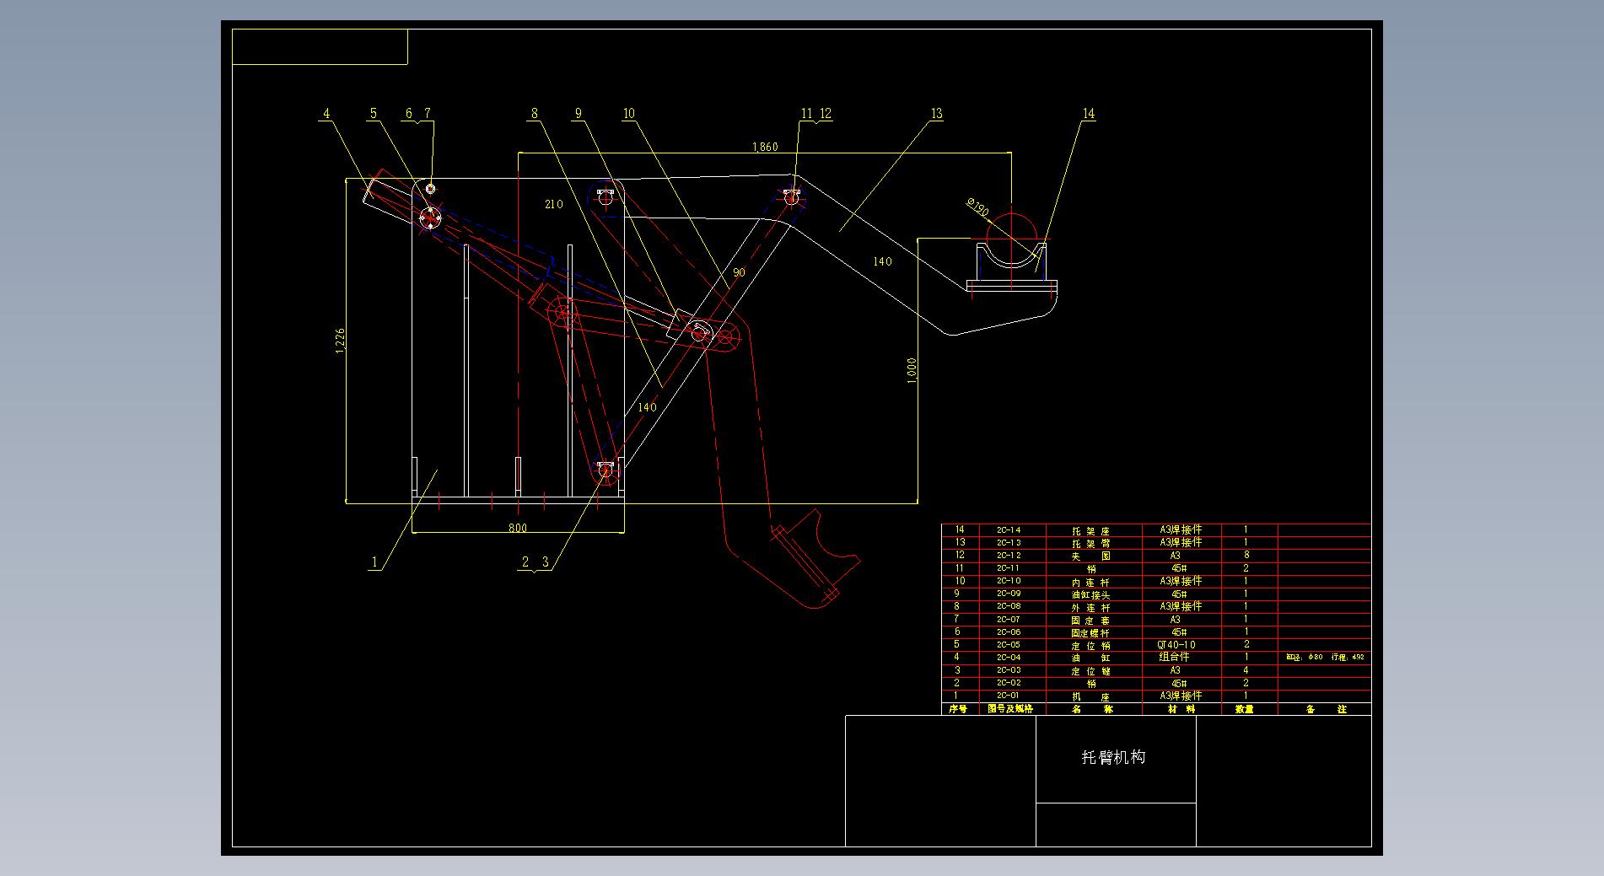
Task: Select the balloon number 13 callout
Action: (936, 114)
